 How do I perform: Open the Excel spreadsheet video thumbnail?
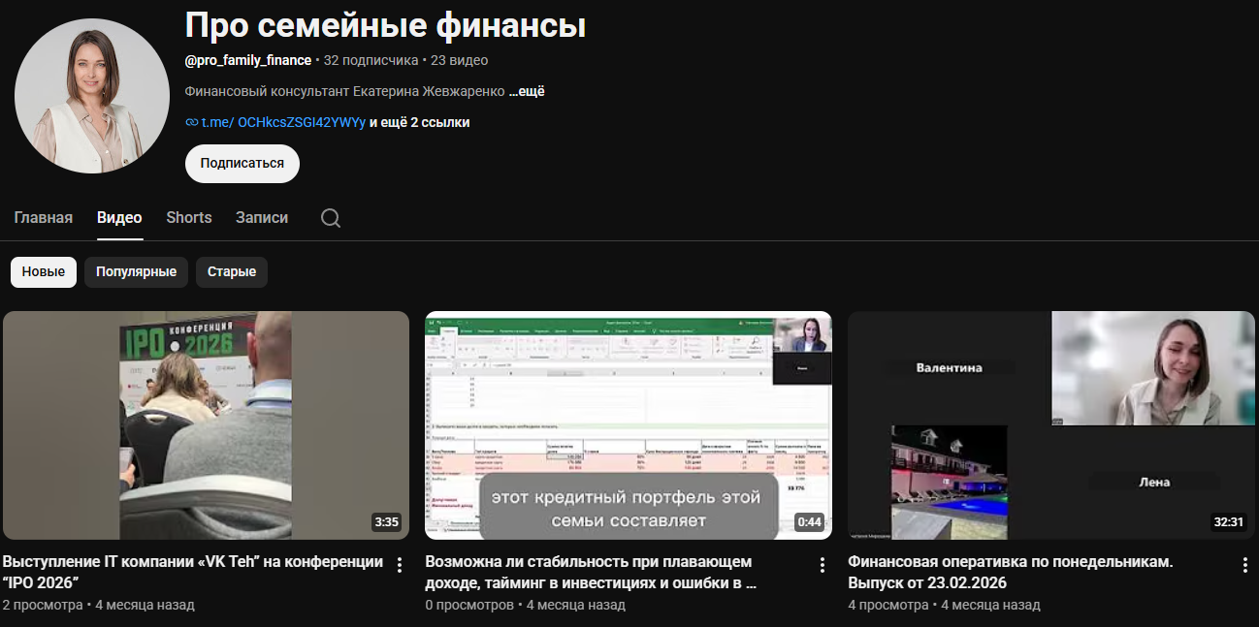point(629,425)
